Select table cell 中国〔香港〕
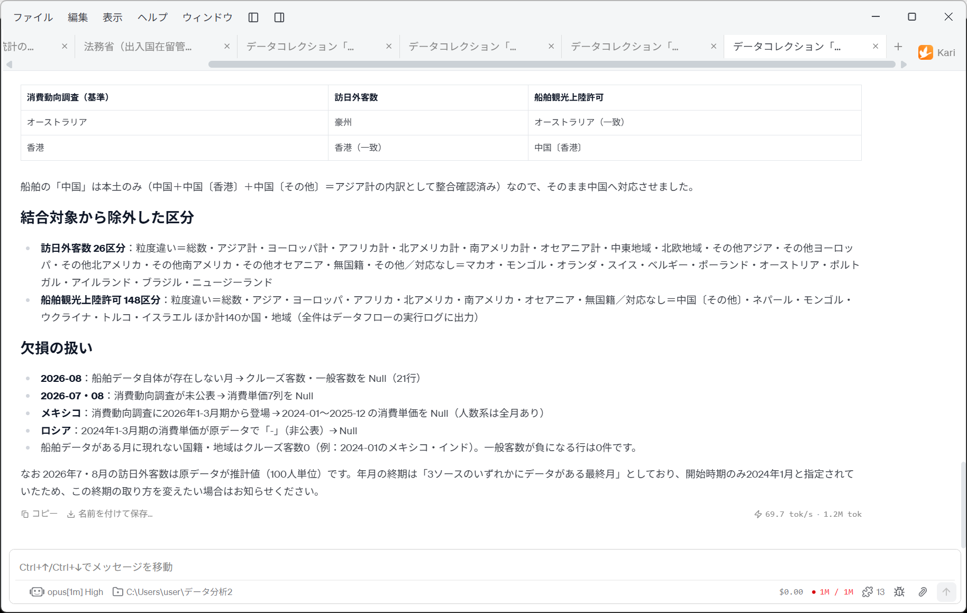 click(x=695, y=148)
